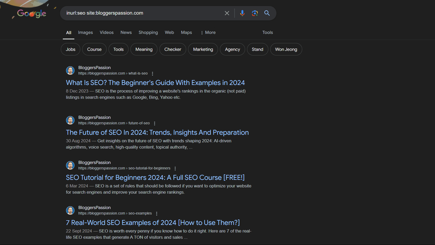Select the Won Jeong filter chip
Image resolution: width=435 pixels, height=245 pixels.
(x=286, y=49)
